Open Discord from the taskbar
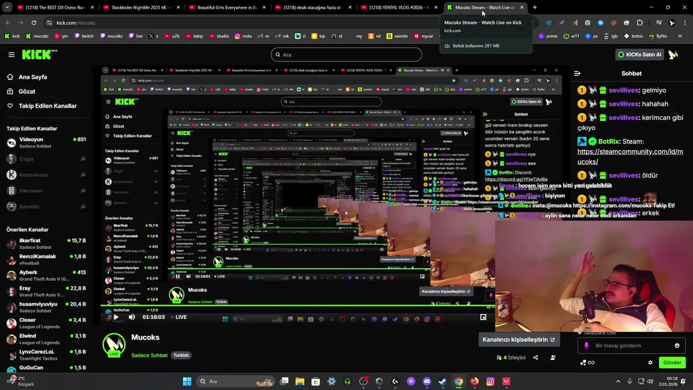Screen dimensions: 693x390 coord(427,381)
